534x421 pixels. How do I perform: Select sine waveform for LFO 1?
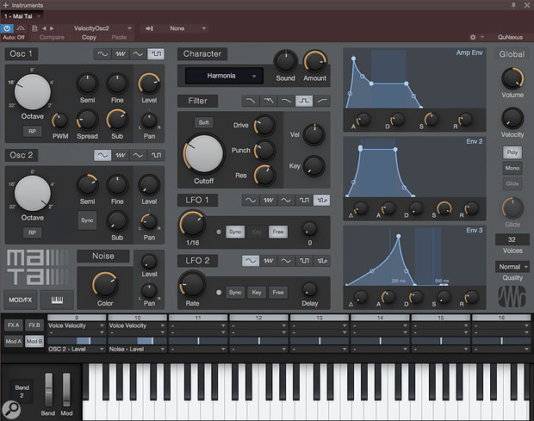click(x=251, y=200)
